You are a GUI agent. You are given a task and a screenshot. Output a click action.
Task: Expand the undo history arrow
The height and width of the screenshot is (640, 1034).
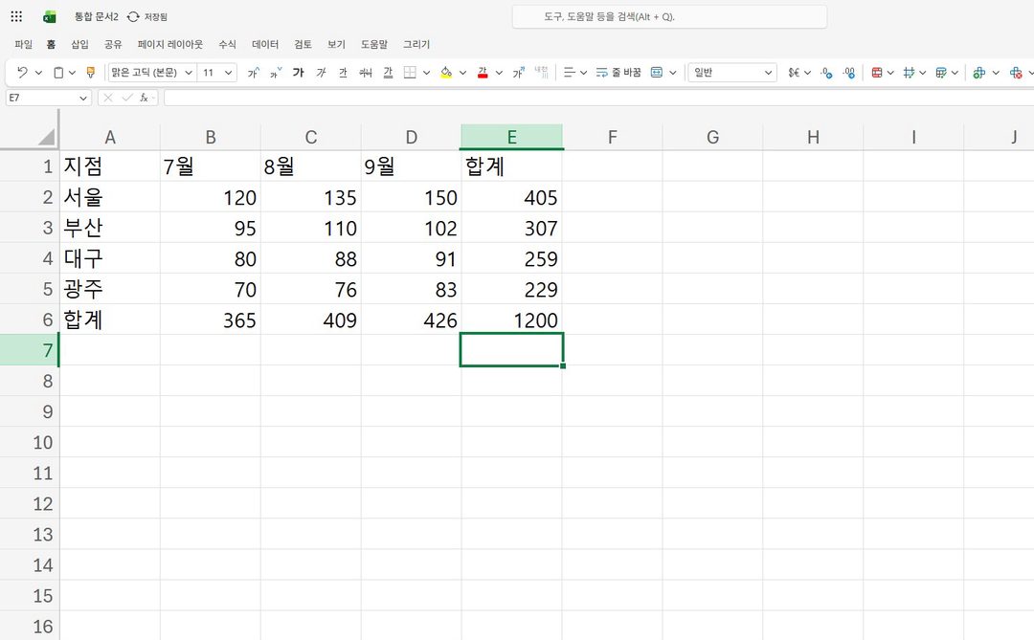(38, 73)
